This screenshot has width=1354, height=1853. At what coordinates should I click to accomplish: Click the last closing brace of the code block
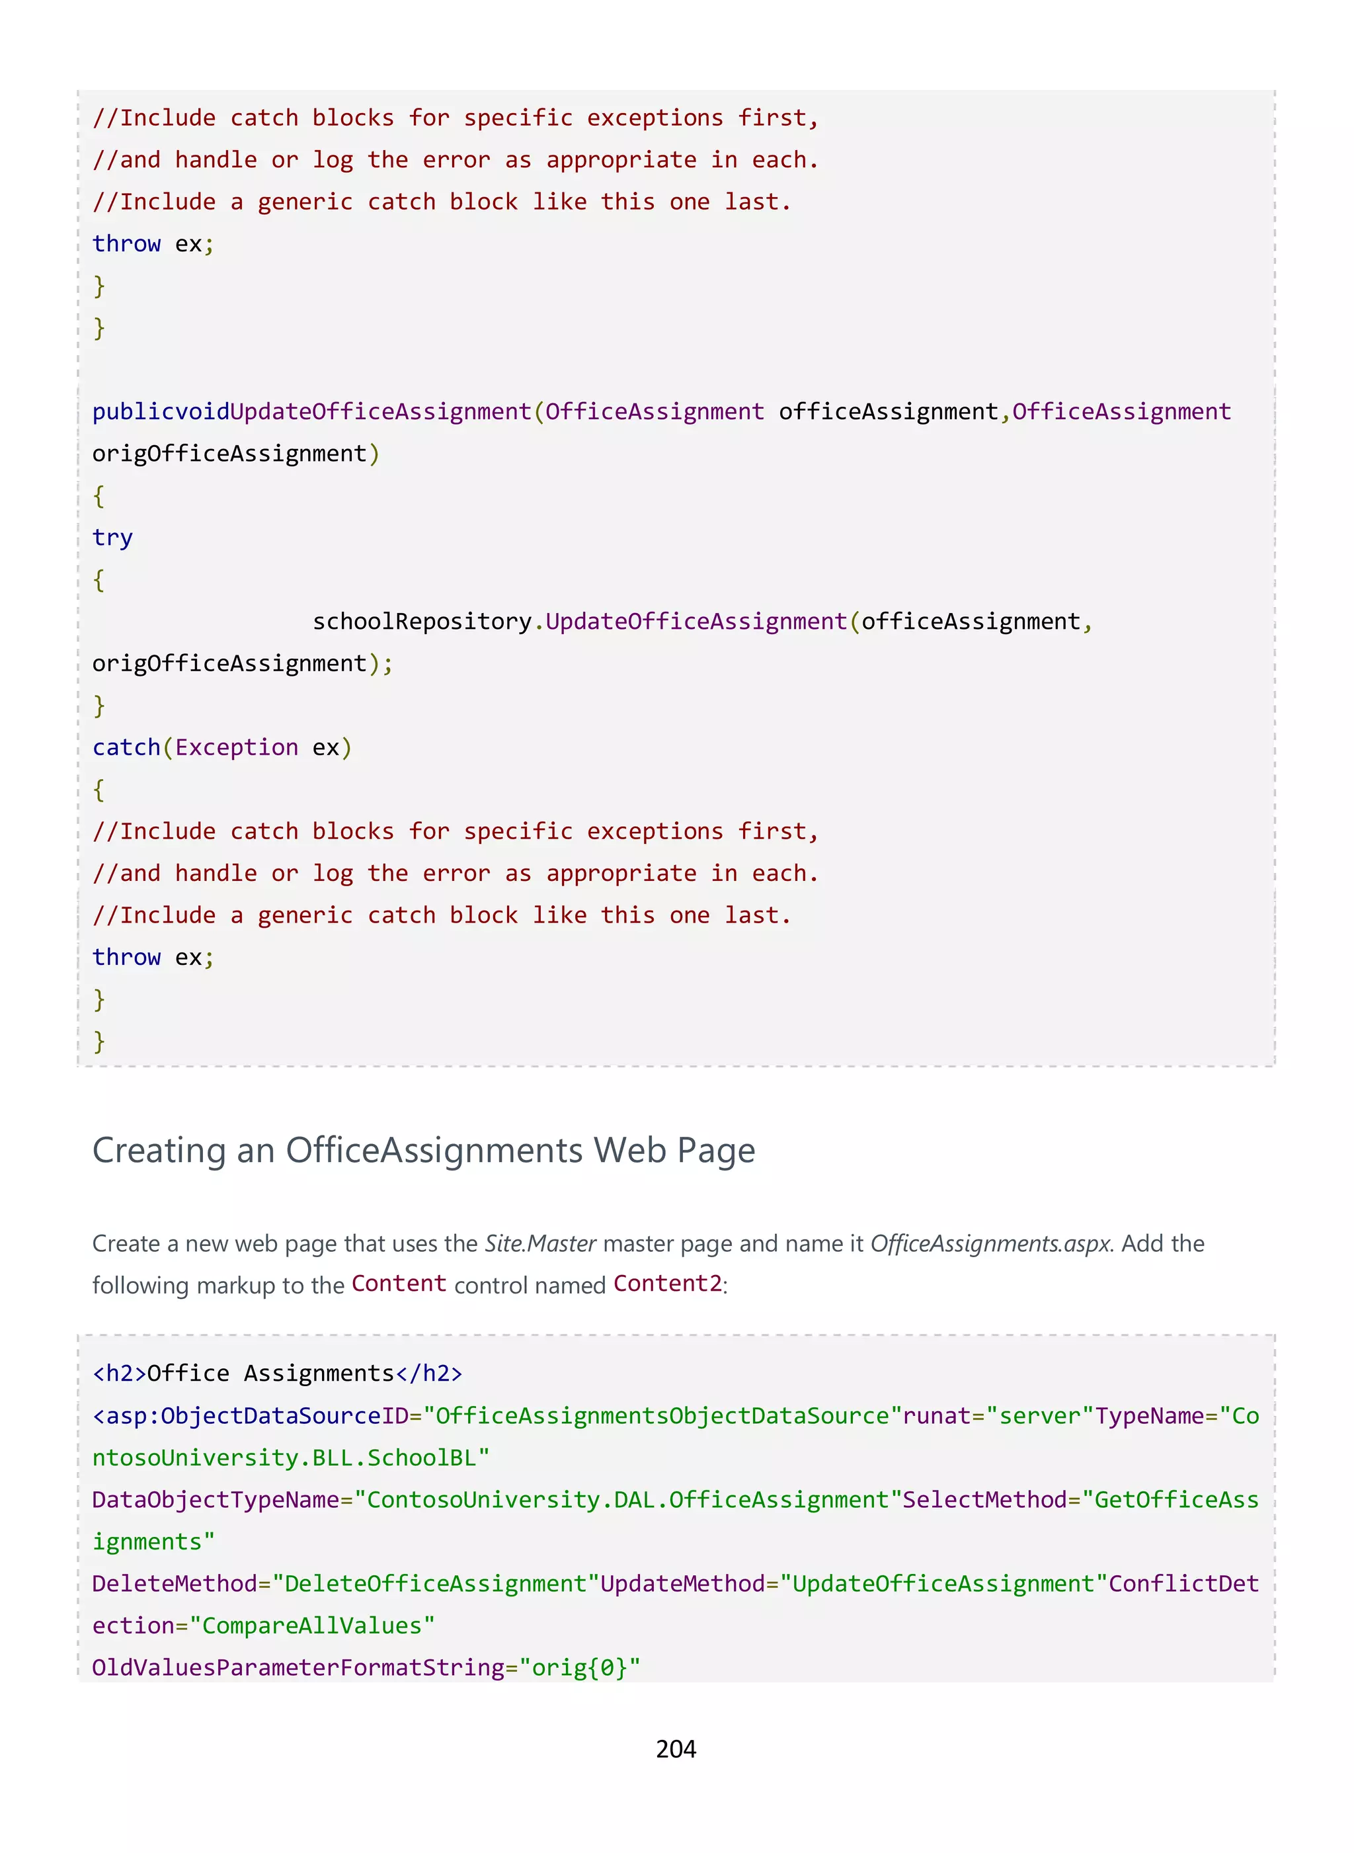tap(99, 1042)
